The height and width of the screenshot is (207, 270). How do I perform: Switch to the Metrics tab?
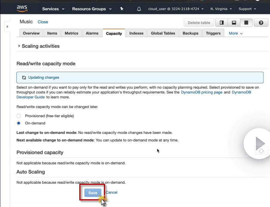coord(72,33)
